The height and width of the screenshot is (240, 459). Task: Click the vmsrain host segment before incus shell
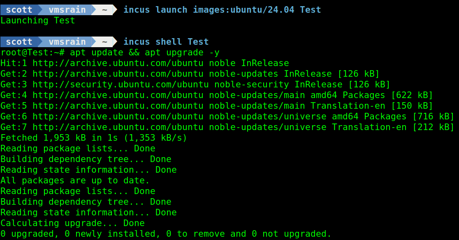[x=67, y=41]
